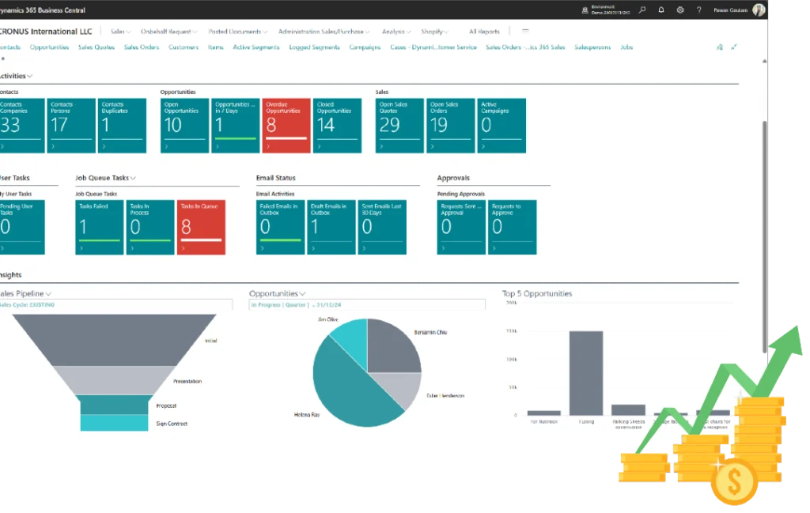Click the vertical page scrollbar

(x=765, y=236)
